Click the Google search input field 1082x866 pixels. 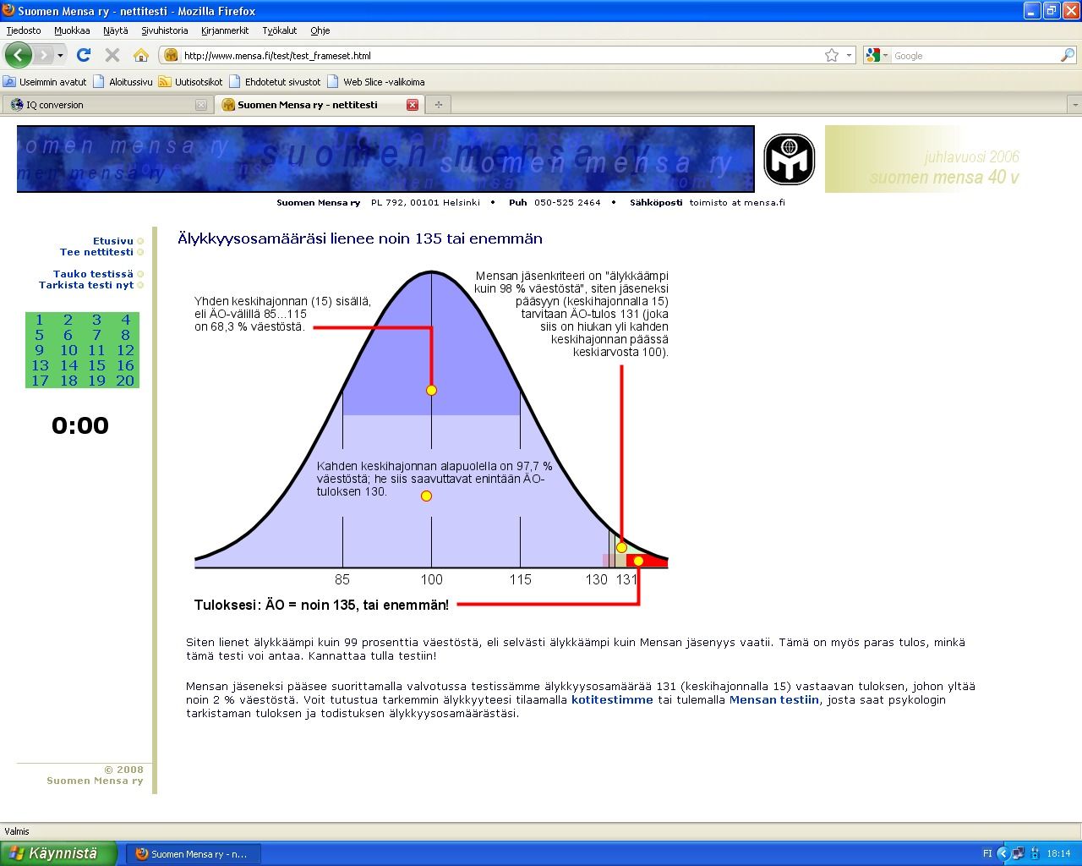coord(975,56)
